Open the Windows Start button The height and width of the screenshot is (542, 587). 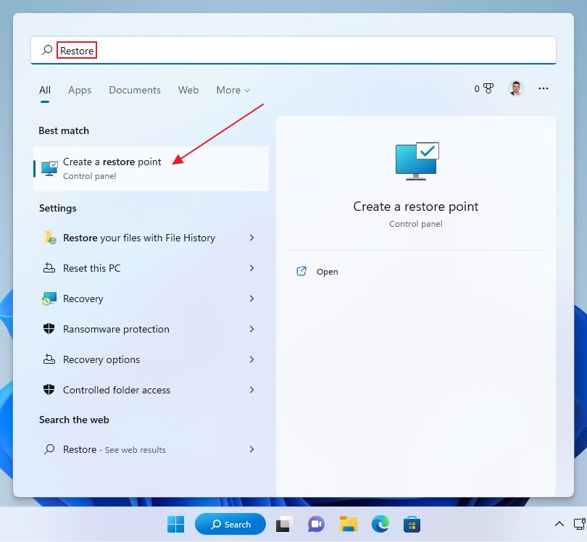(175, 524)
